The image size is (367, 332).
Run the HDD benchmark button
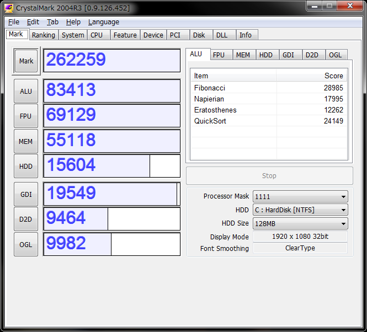(x=26, y=166)
